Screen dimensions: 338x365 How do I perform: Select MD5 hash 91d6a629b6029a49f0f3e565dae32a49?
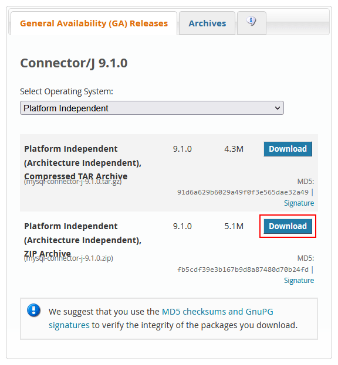click(x=243, y=192)
